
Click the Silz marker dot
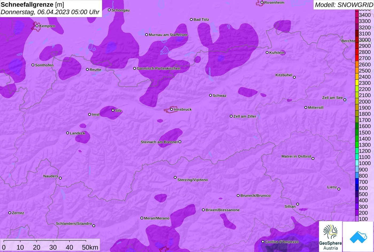(x=113, y=110)
